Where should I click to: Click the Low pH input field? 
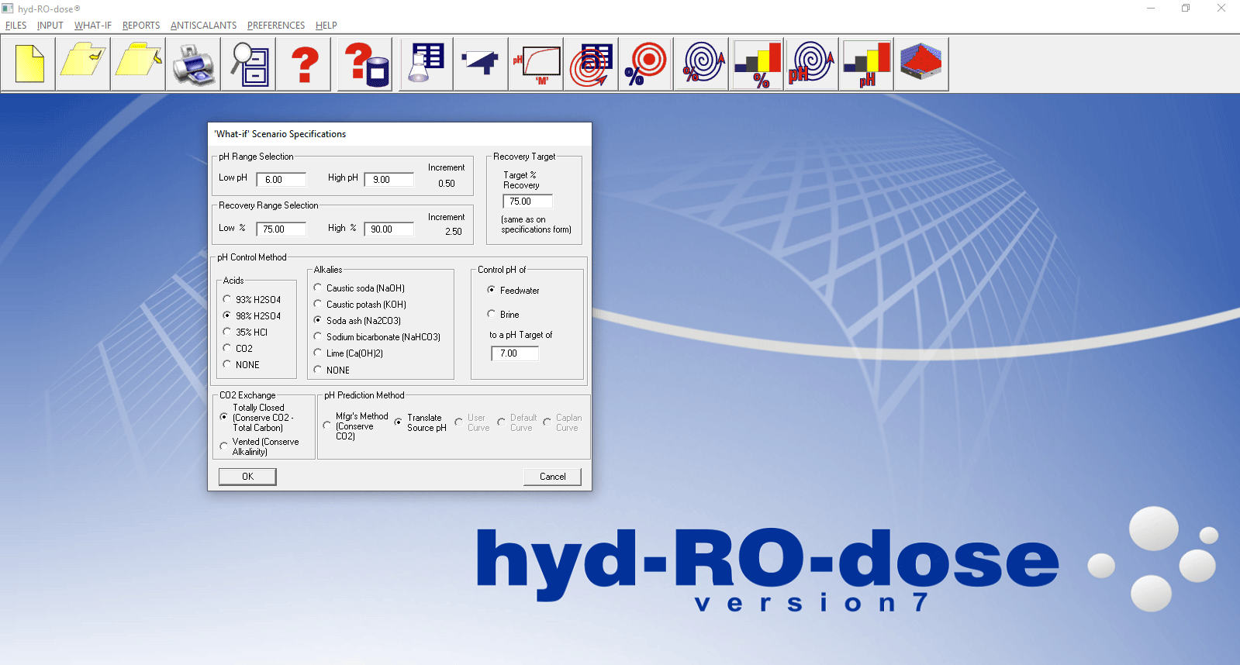click(282, 179)
